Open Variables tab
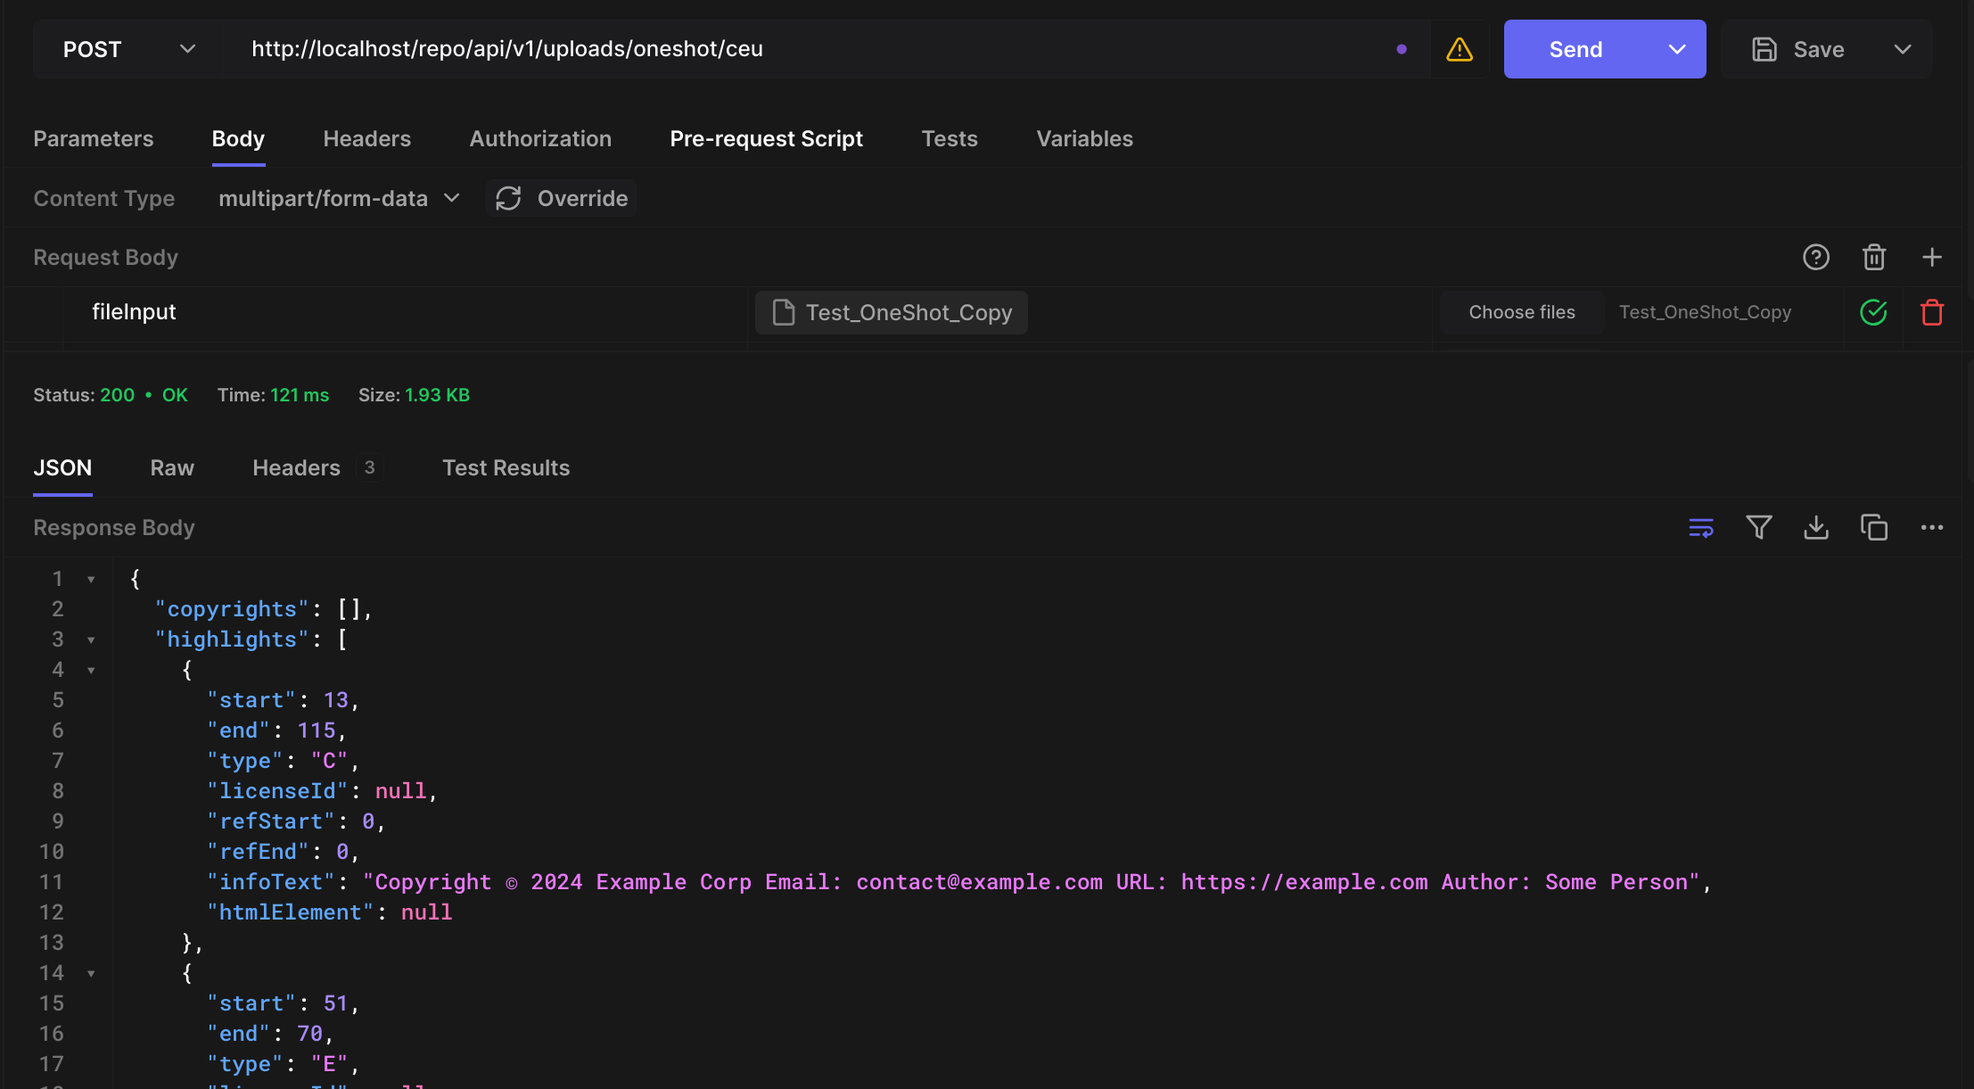1974x1089 pixels. pyautogui.click(x=1084, y=138)
